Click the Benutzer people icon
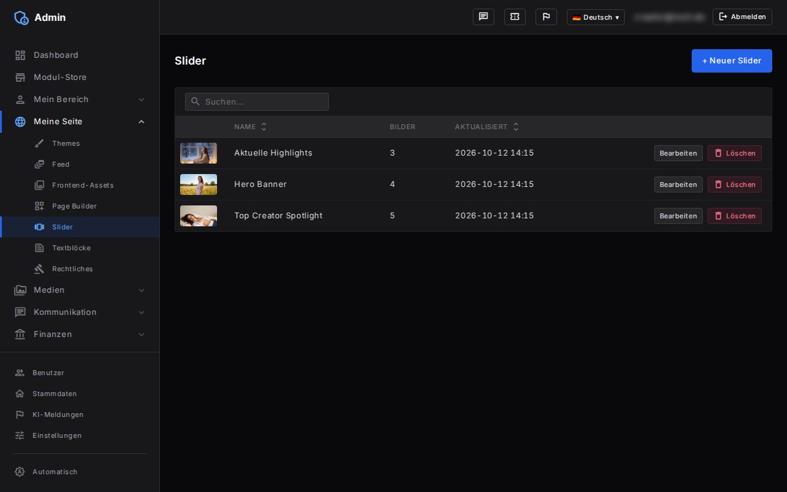787x492 pixels. tap(20, 373)
